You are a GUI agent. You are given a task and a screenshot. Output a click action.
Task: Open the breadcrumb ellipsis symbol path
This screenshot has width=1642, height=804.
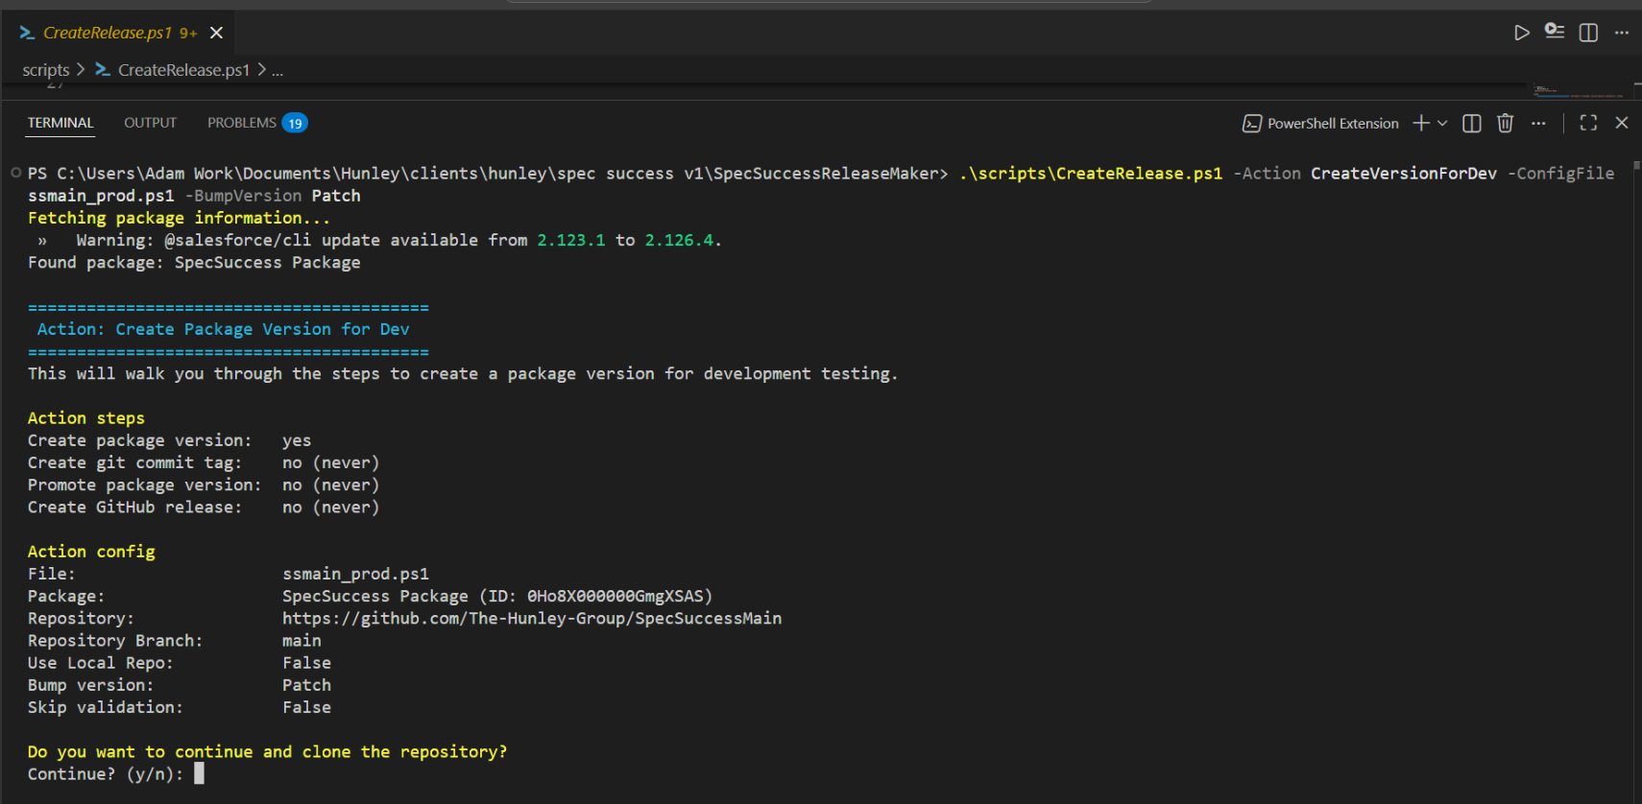(x=278, y=70)
